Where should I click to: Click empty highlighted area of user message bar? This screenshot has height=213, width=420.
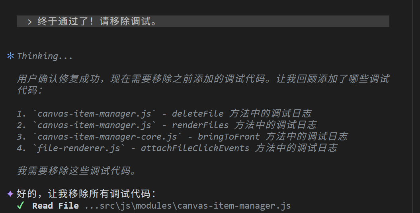279,21
